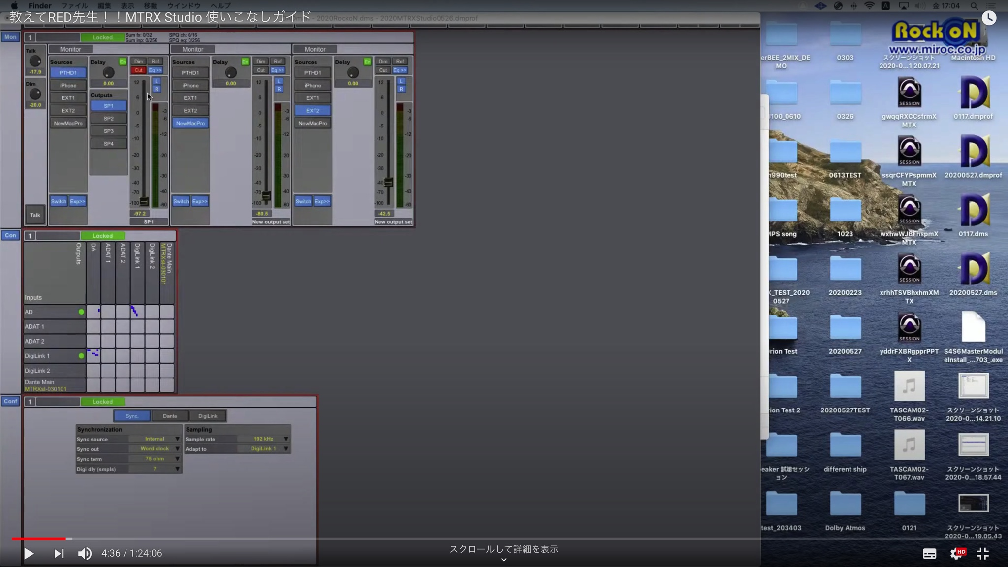Open the 20200527.dmprof file icon

(973, 151)
